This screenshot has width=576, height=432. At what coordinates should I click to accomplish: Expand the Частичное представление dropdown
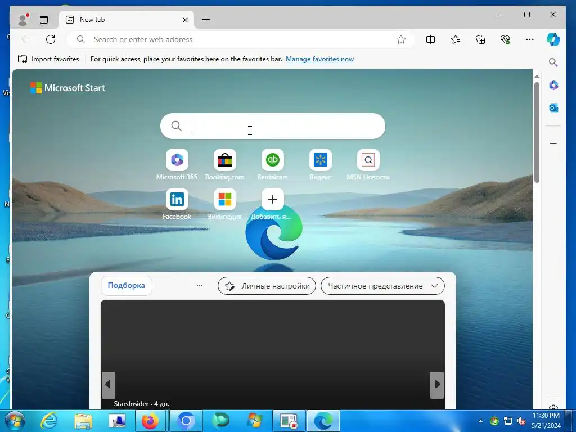tap(382, 286)
